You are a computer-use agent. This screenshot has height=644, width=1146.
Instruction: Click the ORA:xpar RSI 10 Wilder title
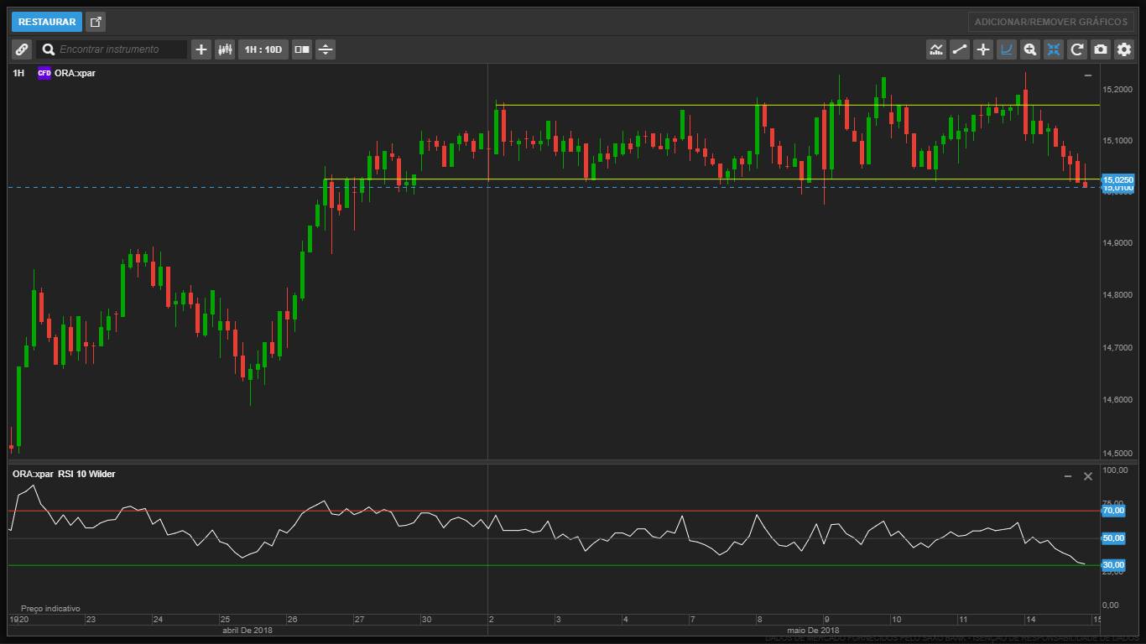click(x=64, y=474)
